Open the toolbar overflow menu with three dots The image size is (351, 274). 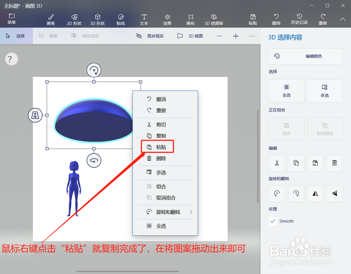click(252, 36)
